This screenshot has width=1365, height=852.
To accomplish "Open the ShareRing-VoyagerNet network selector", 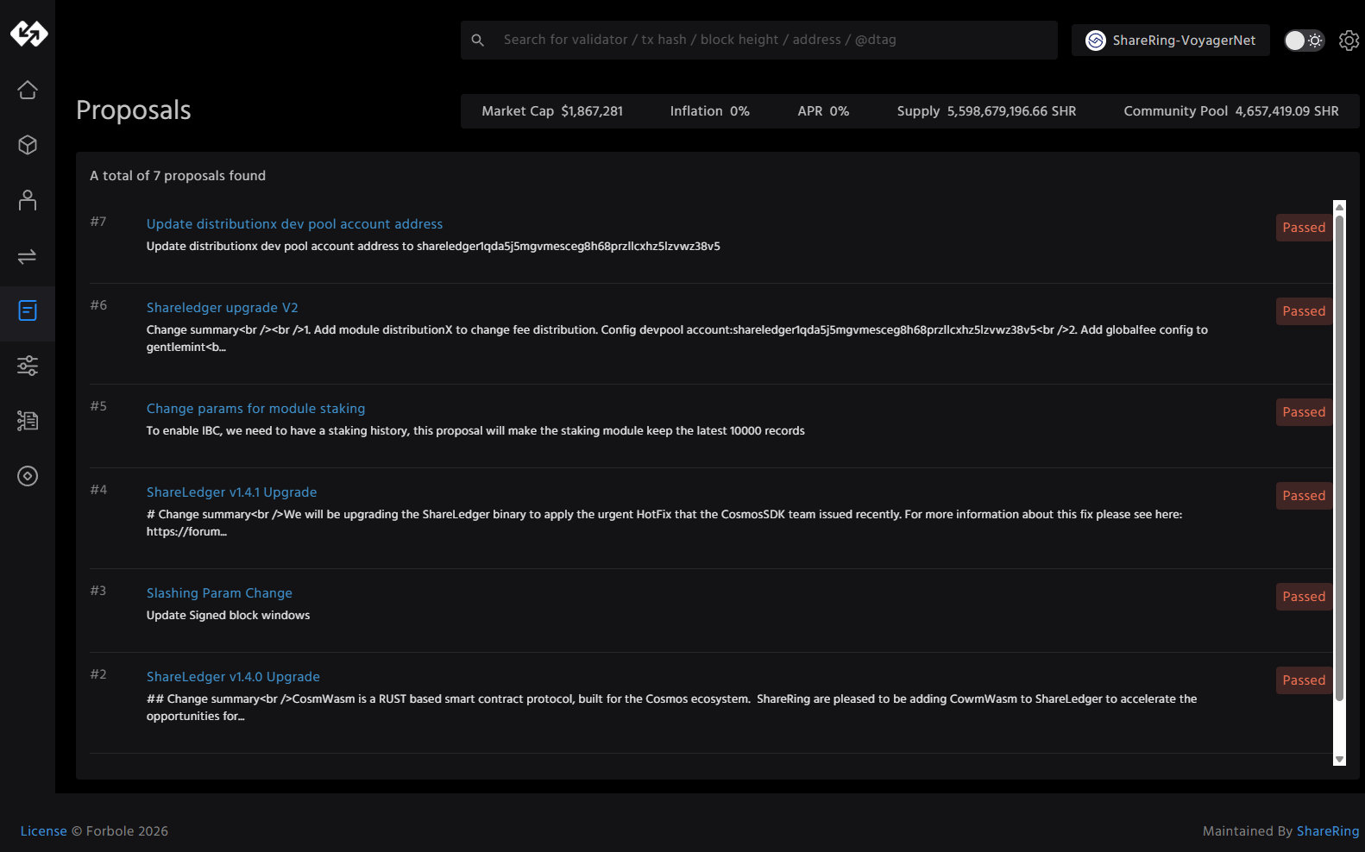I will [1171, 41].
